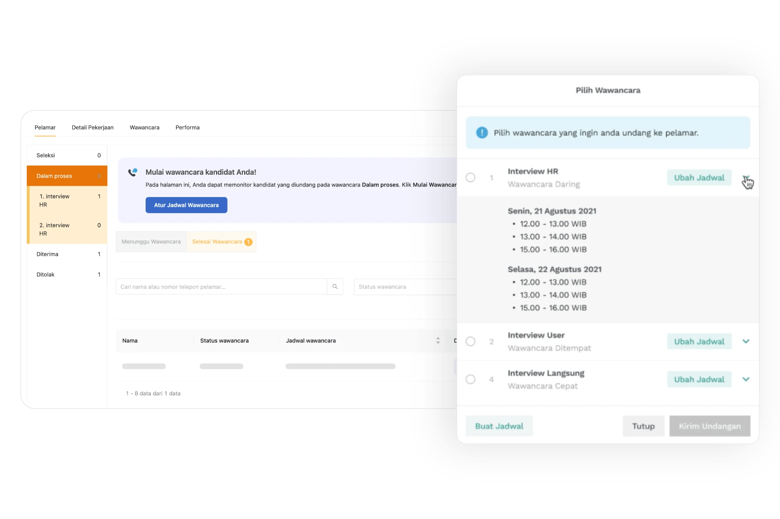
Task: Select the Interview HR radio button
Action: (470, 178)
